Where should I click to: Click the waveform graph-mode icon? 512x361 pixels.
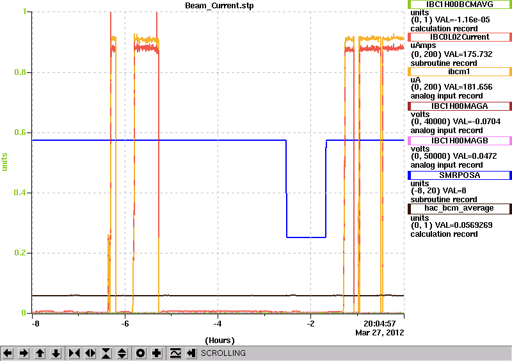(x=175, y=353)
